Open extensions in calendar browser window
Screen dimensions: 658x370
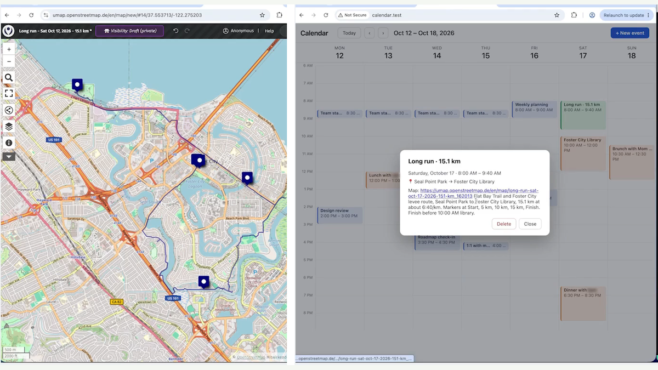[574, 15]
